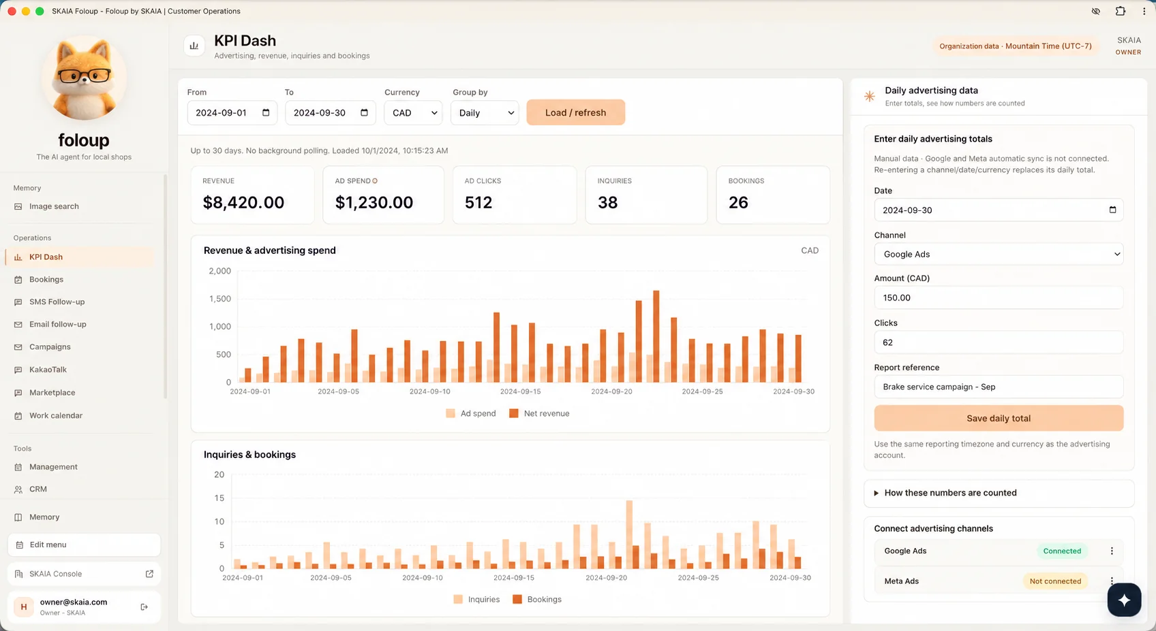The width and height of the screenshot is (1156, 631).
Task: Click the Connected status badge for Google Ads
Action: tap(1062, 551)
